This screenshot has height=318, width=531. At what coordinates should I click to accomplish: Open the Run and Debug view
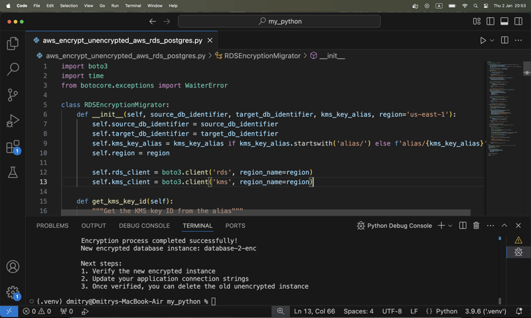[x=13, y=121]
